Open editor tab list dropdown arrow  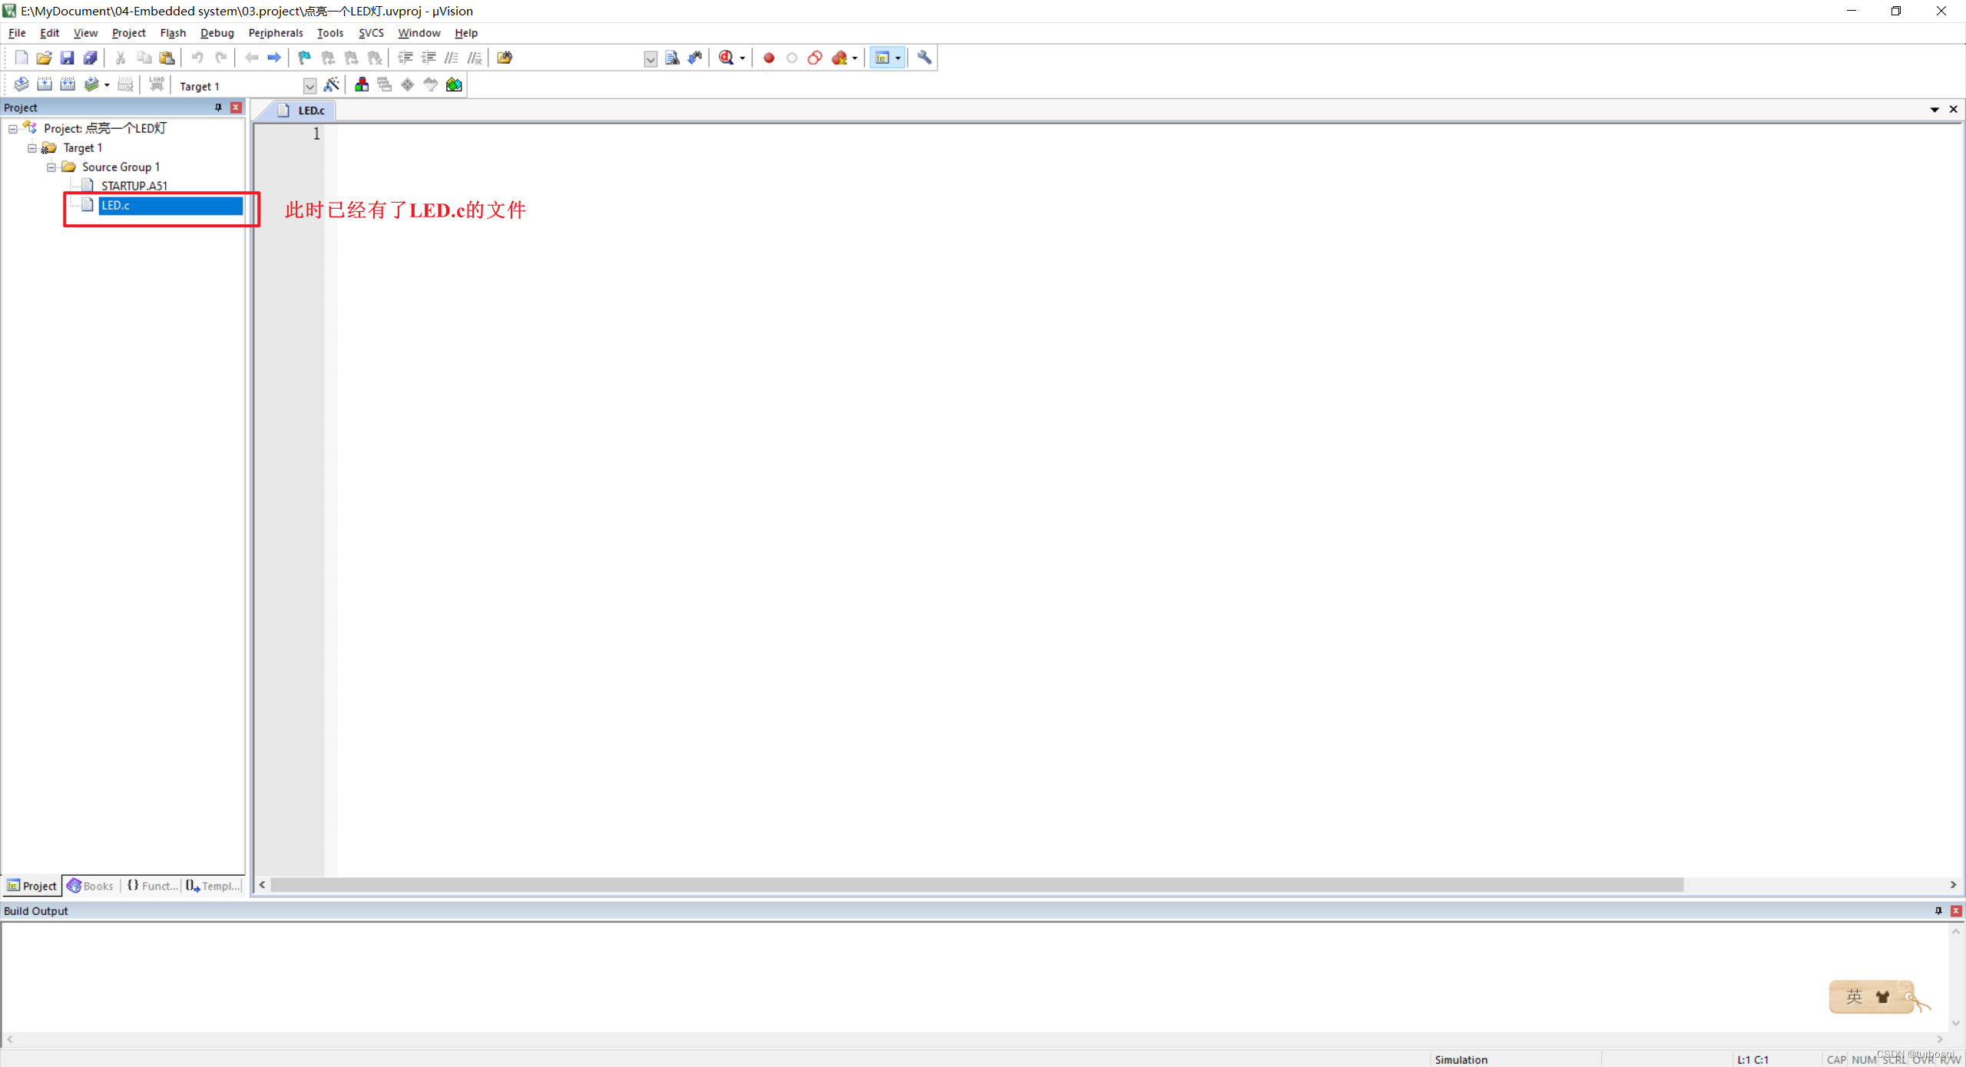(x=1935, y=110)
